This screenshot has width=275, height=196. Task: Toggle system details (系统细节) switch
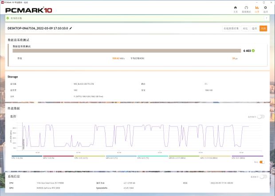pos(263,177)
